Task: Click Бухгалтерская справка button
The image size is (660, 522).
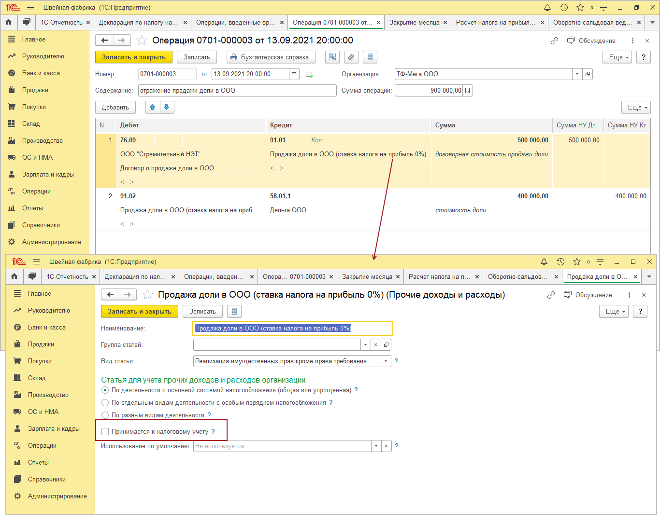Action: (x=271, y=57)
